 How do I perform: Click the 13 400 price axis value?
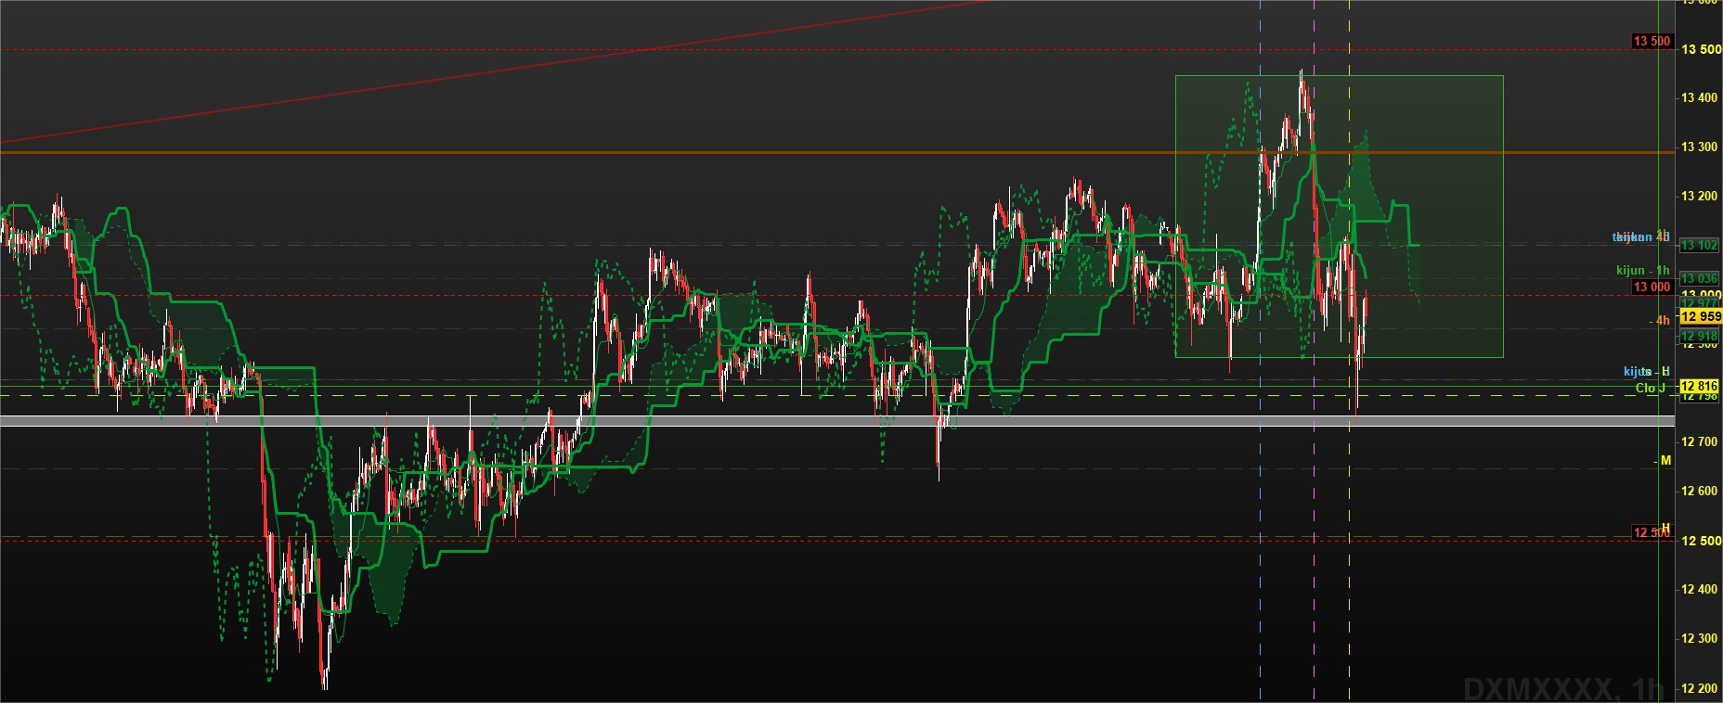[1699, 97]
